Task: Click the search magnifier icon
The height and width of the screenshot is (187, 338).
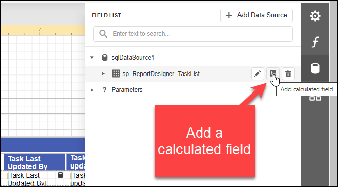Action: (x=103, y=34)
